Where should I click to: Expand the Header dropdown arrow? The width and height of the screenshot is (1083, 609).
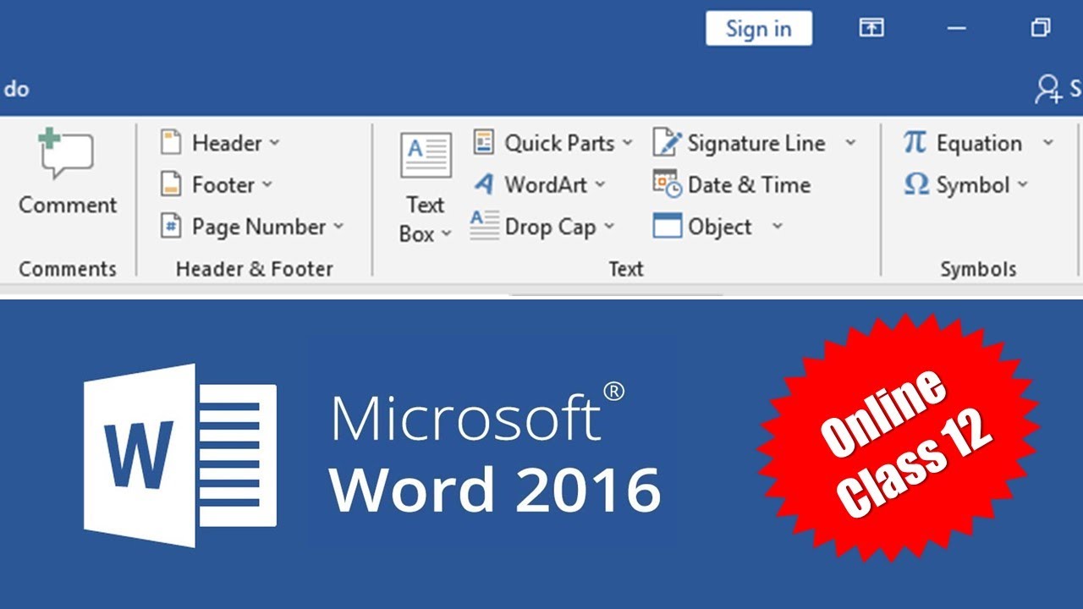[x=274, y=143]
